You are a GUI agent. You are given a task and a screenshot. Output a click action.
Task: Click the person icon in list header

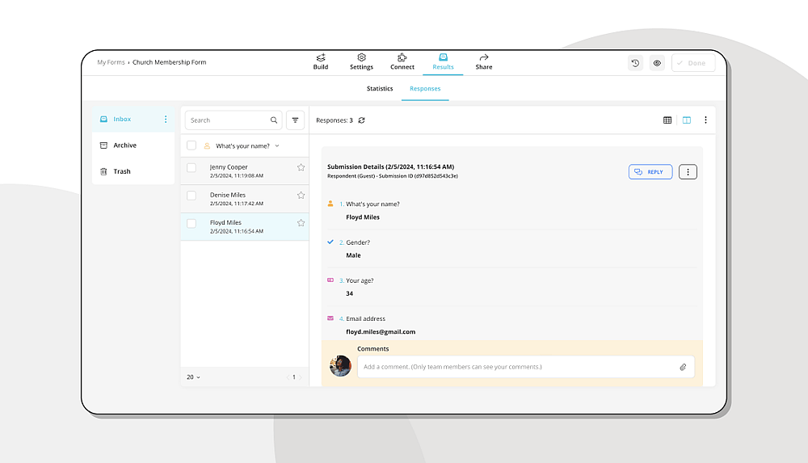pos(207,146)
